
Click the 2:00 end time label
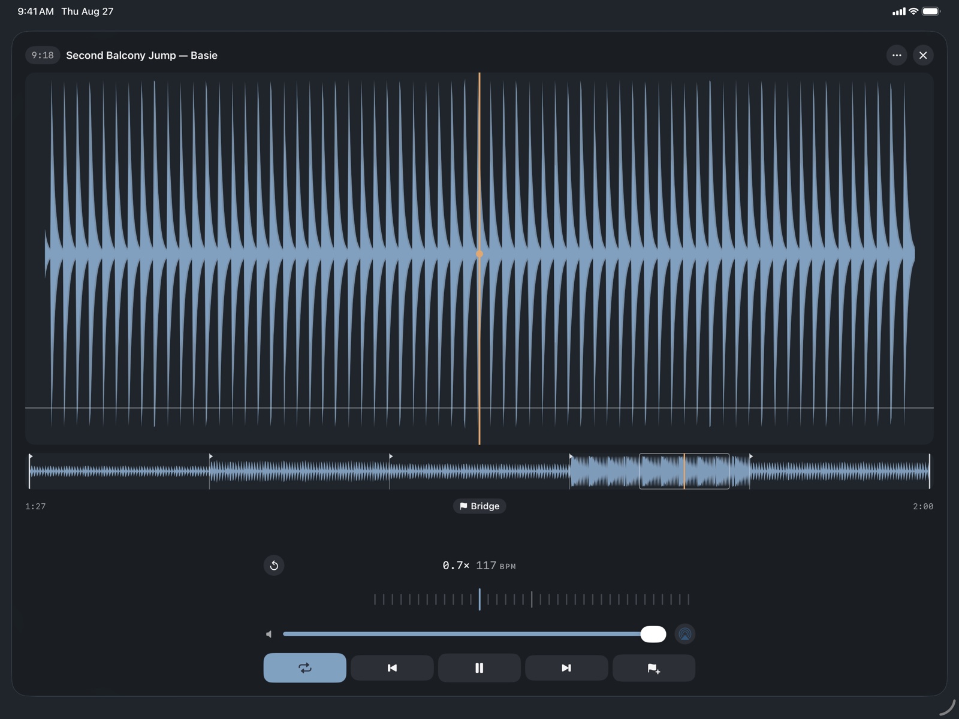click(923, 506)
